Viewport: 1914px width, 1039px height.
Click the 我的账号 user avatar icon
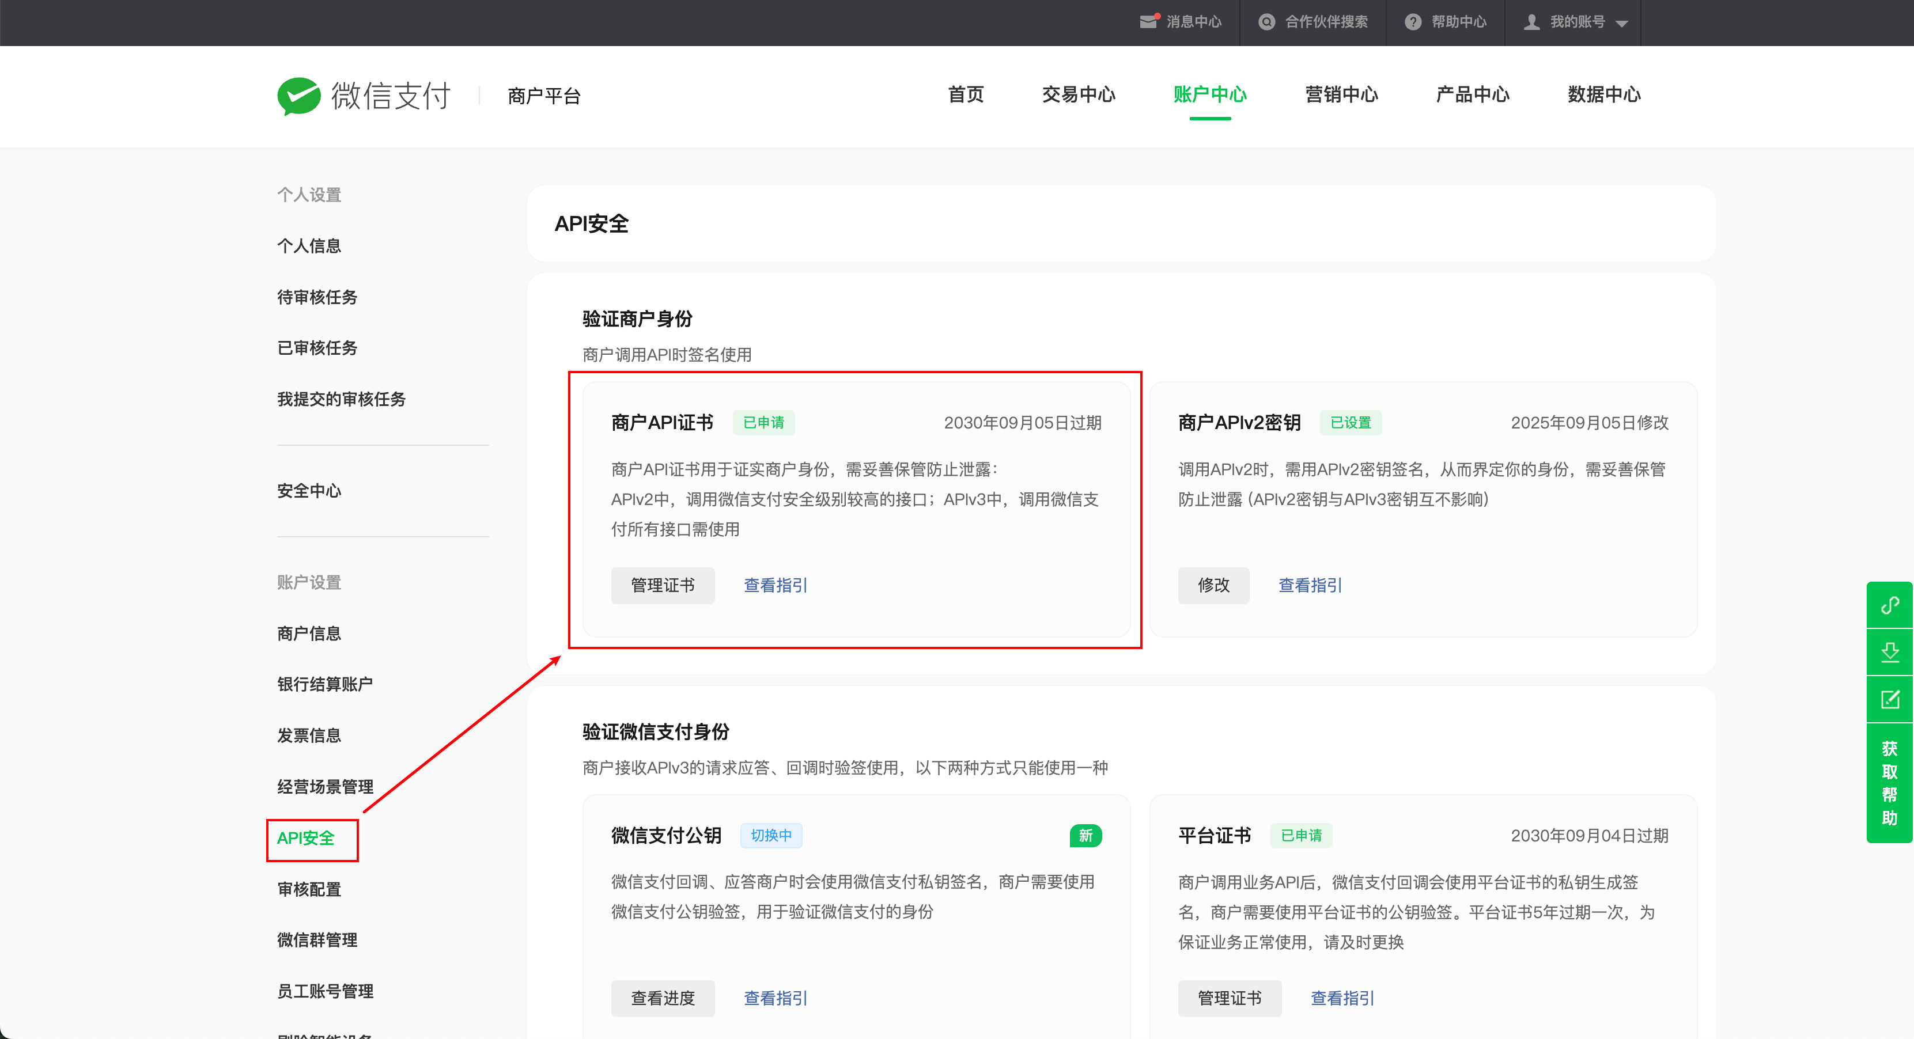1531,22
